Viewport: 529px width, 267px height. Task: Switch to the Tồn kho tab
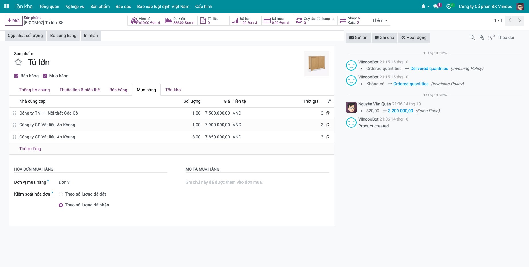(x=173, y=90)
